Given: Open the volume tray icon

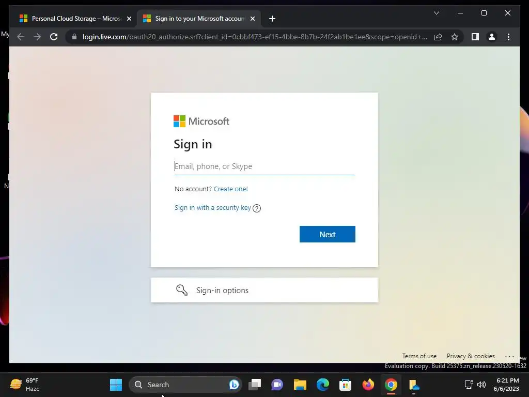Looking at the screenshot, I should [481, 385].
